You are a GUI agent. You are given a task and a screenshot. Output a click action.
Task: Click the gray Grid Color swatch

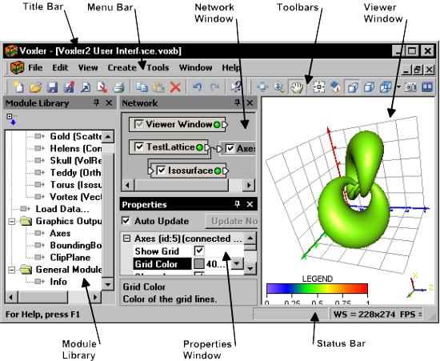[199, 264]
